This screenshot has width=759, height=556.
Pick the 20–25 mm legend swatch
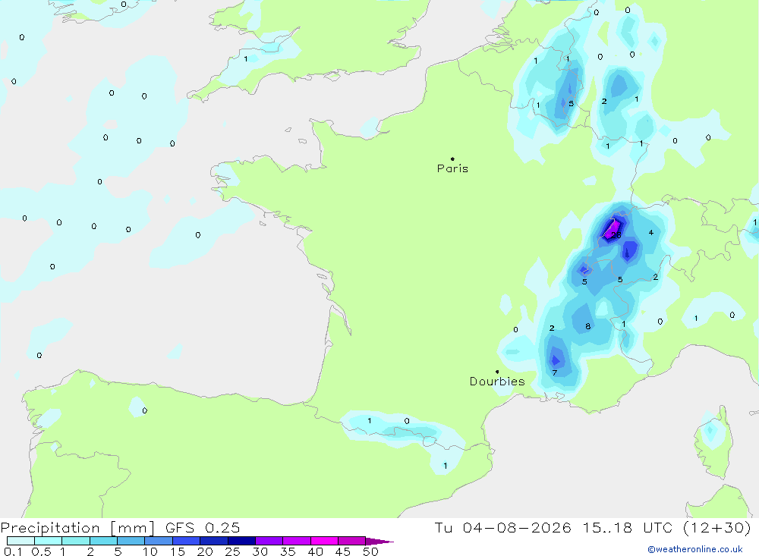pyautogui.click(x=214, y=541)
